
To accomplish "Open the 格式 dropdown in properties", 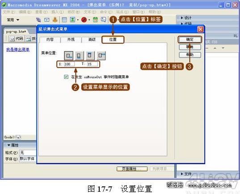I will click(28, 153).
